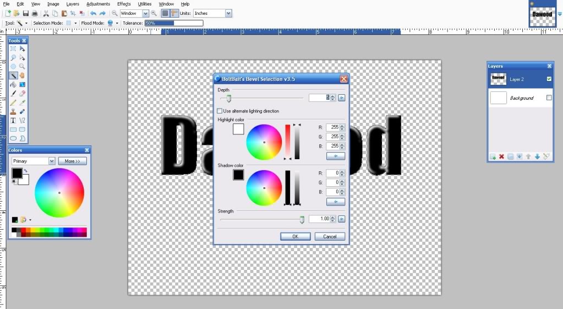Open the Utilities menu

(145, 4)
